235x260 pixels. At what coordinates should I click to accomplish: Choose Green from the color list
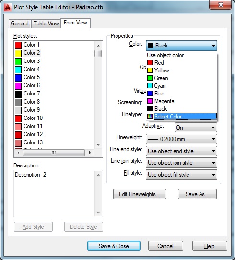point(182,78)
